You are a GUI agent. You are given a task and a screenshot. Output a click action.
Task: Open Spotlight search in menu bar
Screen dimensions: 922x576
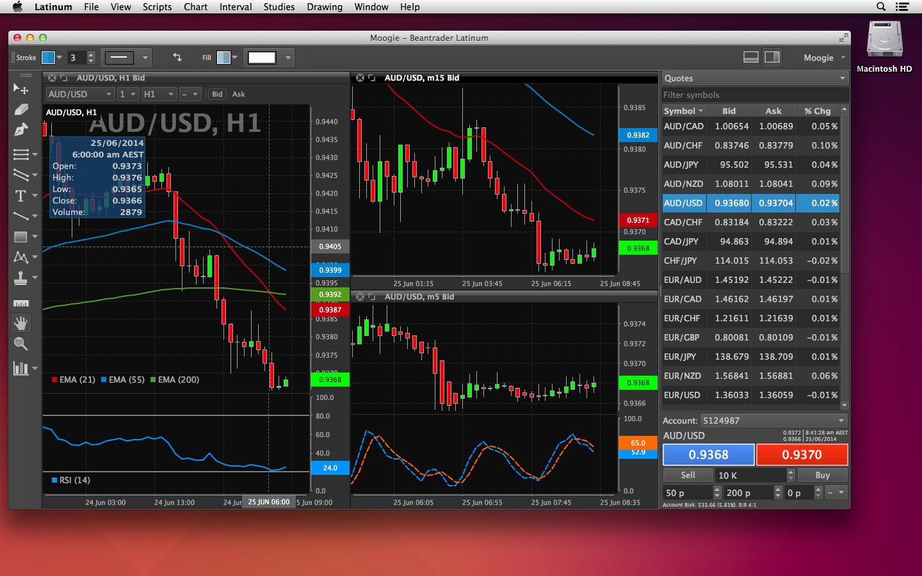[881, 7]
